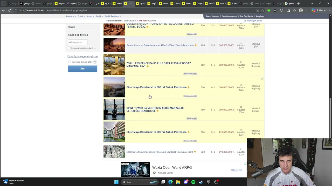Reload the page with the refresh icon
This screenshot has height=186, width=332.
point(10,10)
